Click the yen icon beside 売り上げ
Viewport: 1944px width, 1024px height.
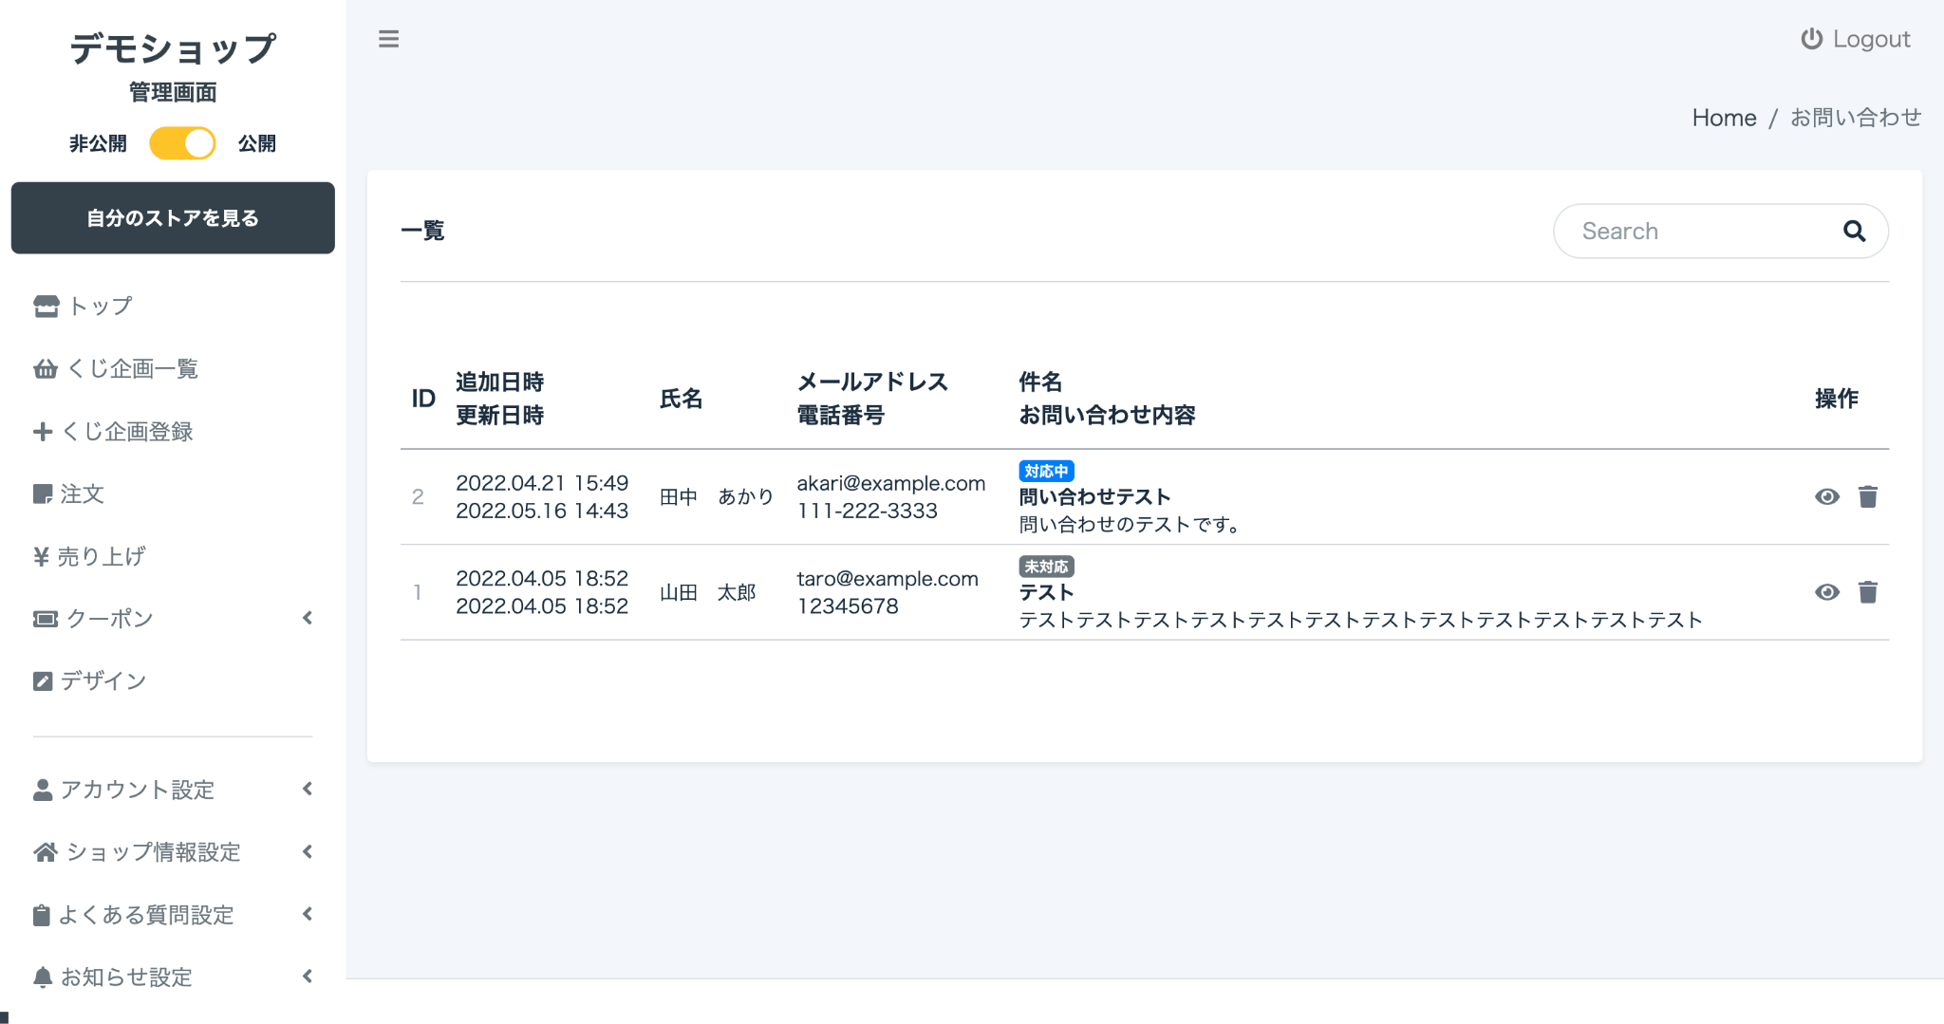click(41, 556)
